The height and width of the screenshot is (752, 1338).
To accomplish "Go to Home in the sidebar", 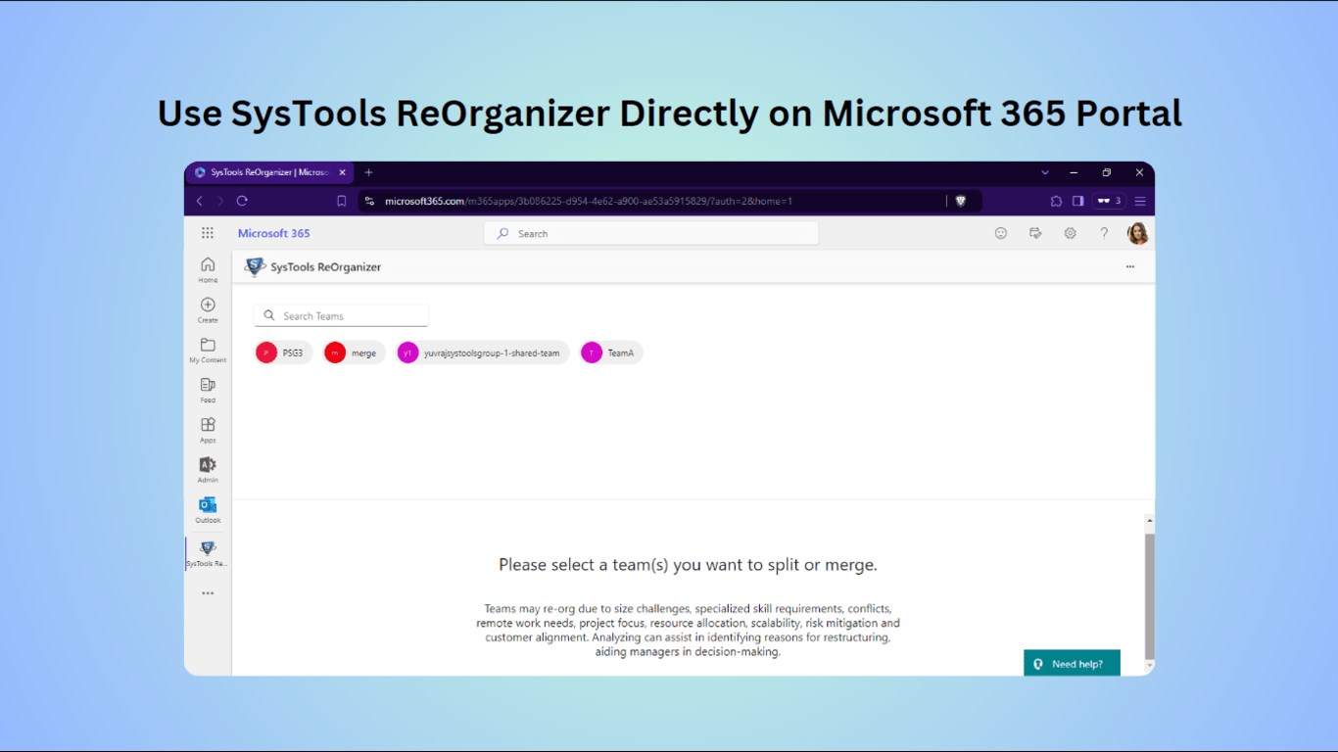I will click(x=208, y=269).
